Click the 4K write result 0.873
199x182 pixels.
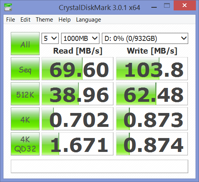(x=152, y=119)
